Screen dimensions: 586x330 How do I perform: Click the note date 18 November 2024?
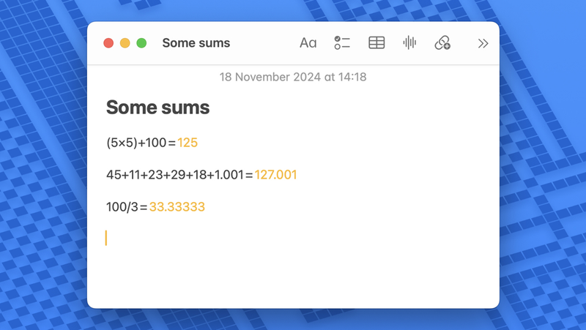293,77
